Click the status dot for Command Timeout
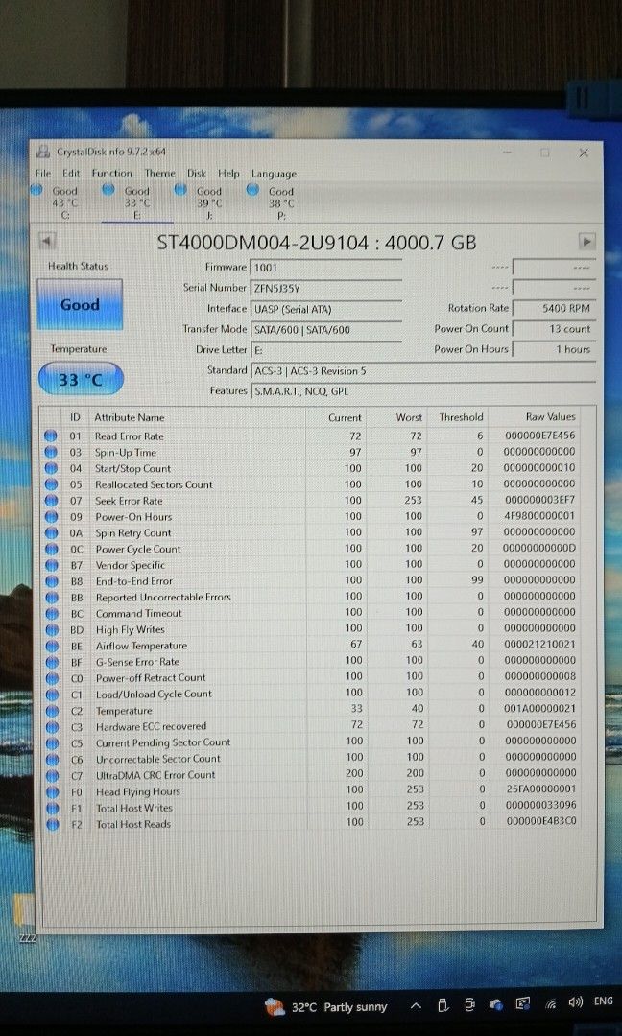The height and width of the screenshot is (1036, 622). click(x=51, y=614)
